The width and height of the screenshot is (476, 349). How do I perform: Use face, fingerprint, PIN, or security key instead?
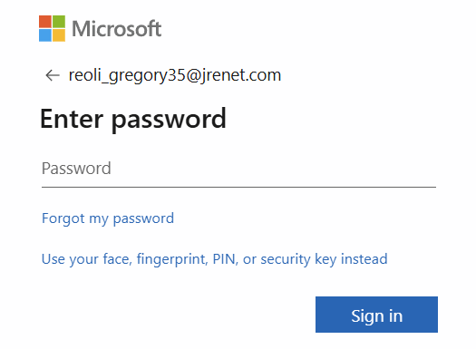(215, 259)
